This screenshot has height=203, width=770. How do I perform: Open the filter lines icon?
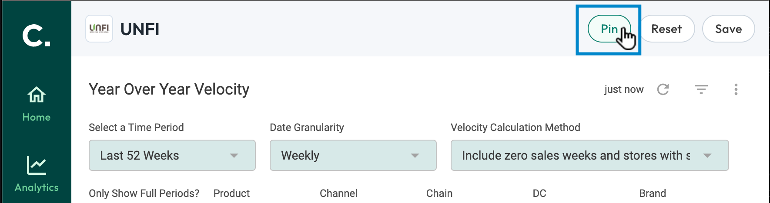tap(701, 89)
